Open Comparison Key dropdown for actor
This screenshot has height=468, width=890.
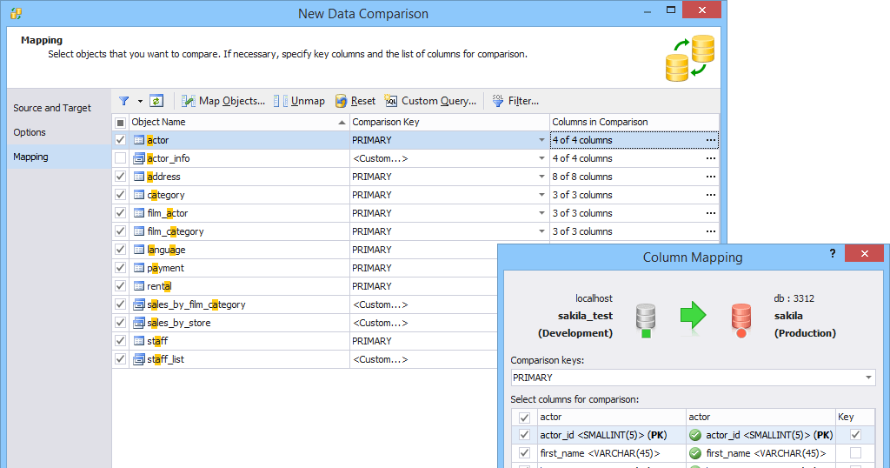[541, 140]
